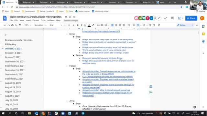Set justified text alignment
The width and height of the screenshot is (207, 116).
pyautogui.click(x=124, y=25)
